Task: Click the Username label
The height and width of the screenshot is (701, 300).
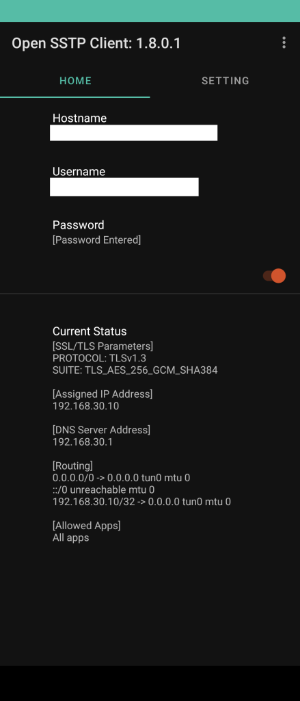Action: click(79, 172)
